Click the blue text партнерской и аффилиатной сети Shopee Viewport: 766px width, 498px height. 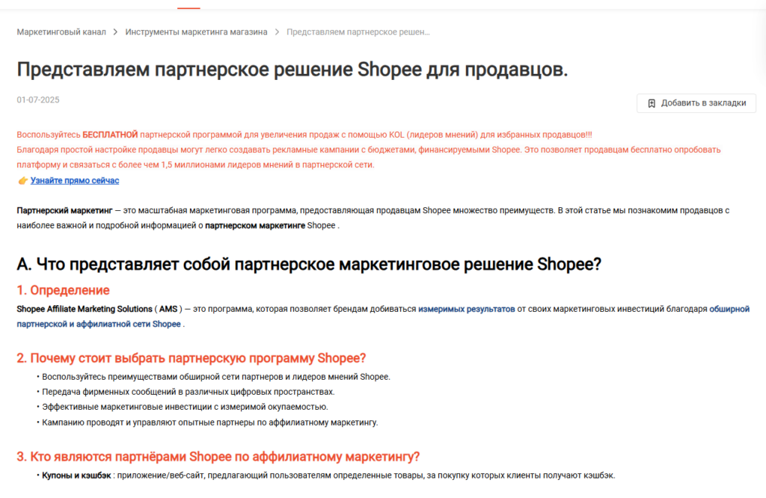pos(99,325)
